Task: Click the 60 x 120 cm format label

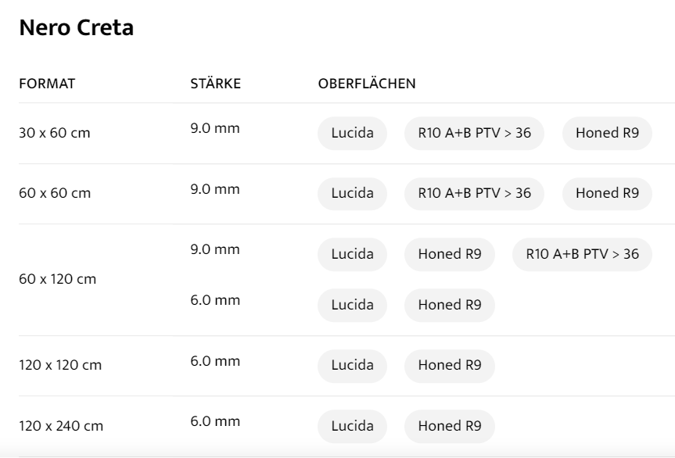Action: (x=57, y=279)
